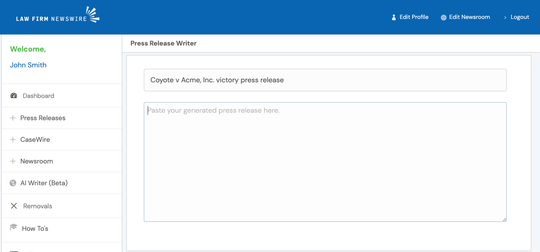540x252 pixels.
Task: Click the Logout chevron icon
Action: [505, 18]
